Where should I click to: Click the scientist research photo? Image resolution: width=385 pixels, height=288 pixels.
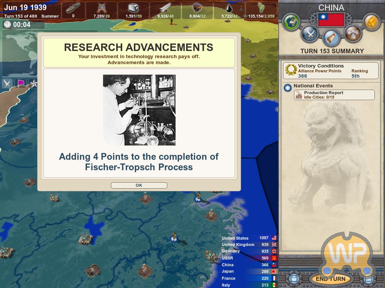139,110
